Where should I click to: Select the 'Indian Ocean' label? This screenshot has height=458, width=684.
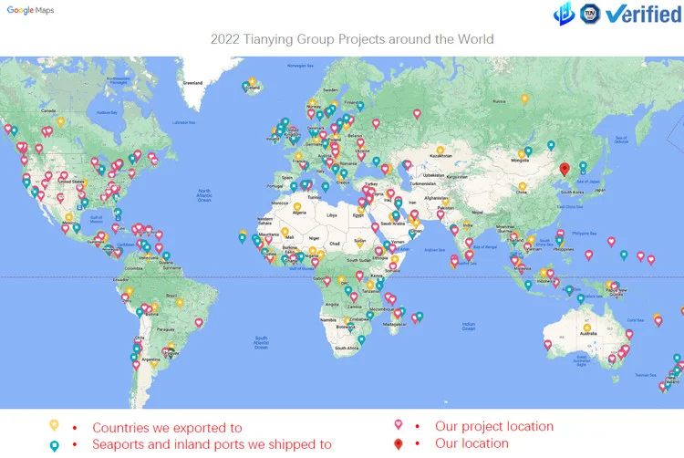click(469, 327)
